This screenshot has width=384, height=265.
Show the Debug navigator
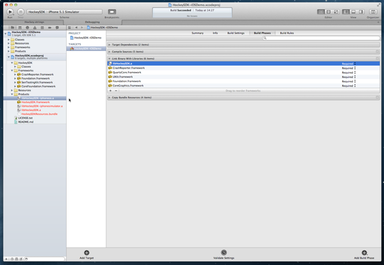pyautogui.click(x=42, y=28)
